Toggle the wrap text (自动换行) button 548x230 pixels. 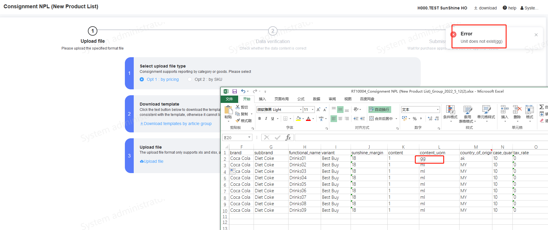tap(379, 109)
